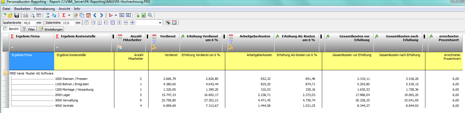Open the color palette grid icon
Image resolution: width=465 pixels, height=113 pixels.
174,23
